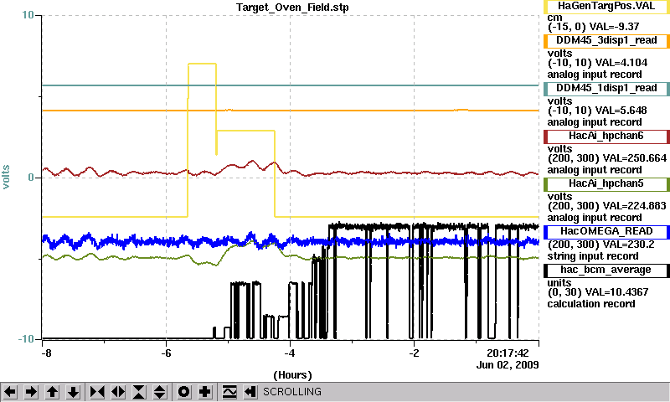Viewport: 670px width, 402px height.
Task: Click the 20:17:42 timestamp label
Action: pyautogui.click(x=508, y=353)
